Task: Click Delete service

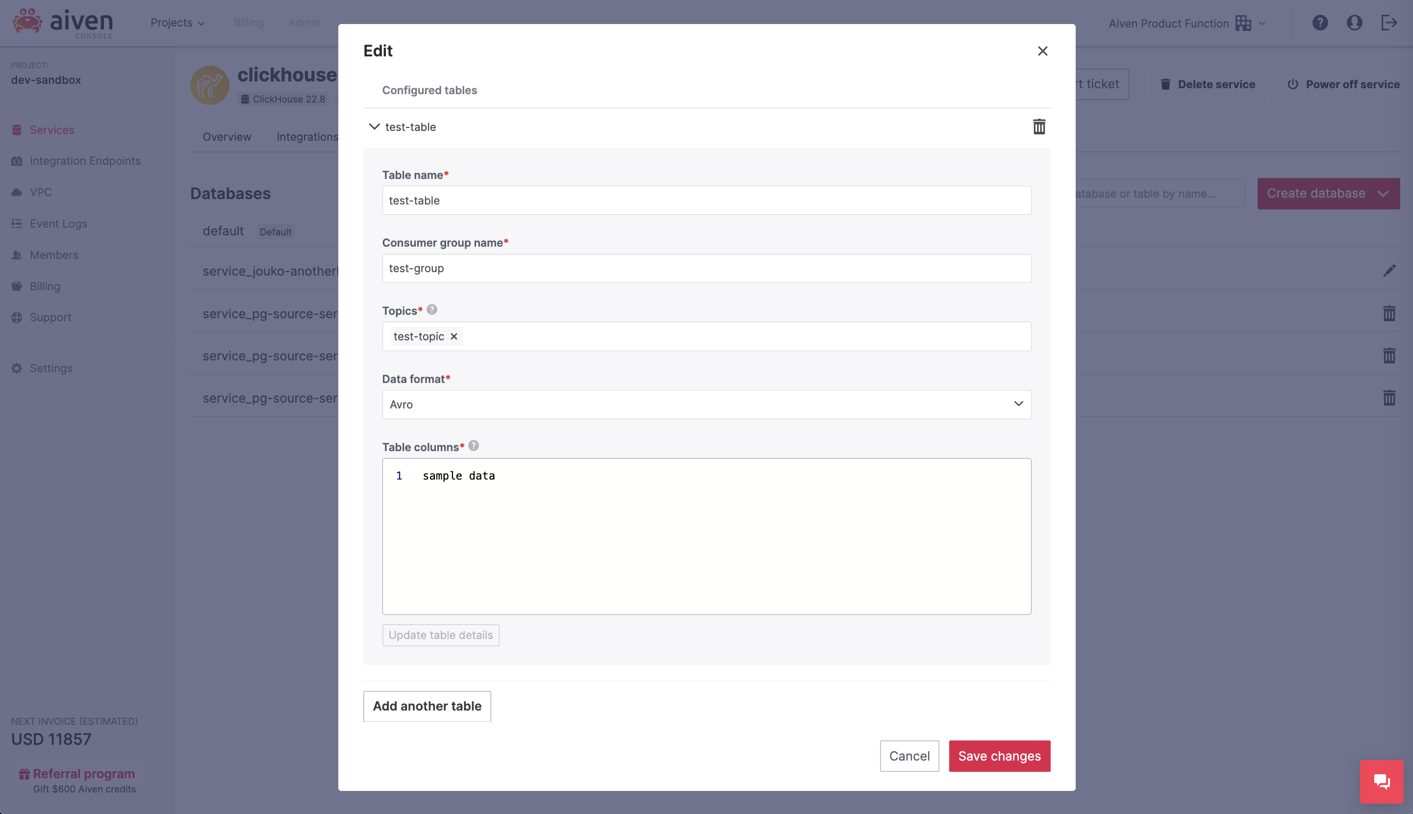Action: click(1207, 84)
